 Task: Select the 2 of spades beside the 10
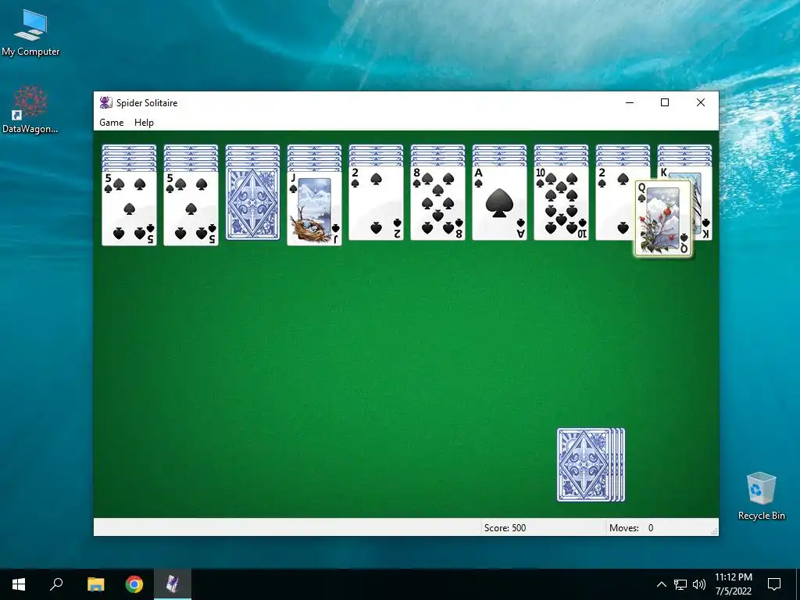click(x=615, y=203)
